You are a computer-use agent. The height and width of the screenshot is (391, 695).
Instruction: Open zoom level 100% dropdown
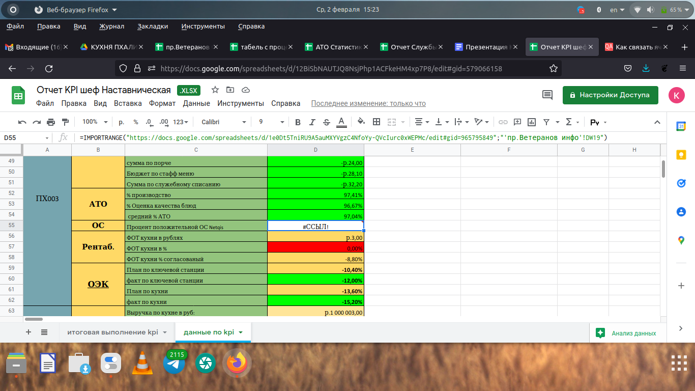95,122
